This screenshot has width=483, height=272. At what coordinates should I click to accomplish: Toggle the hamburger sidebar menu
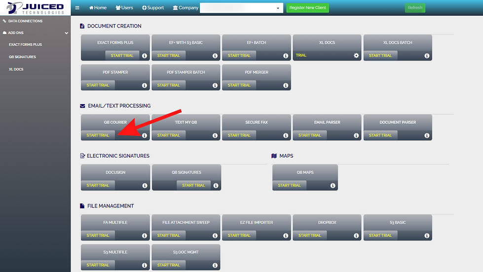77,8
